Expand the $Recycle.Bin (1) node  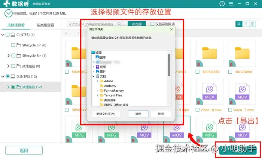[x=8, y=56]
